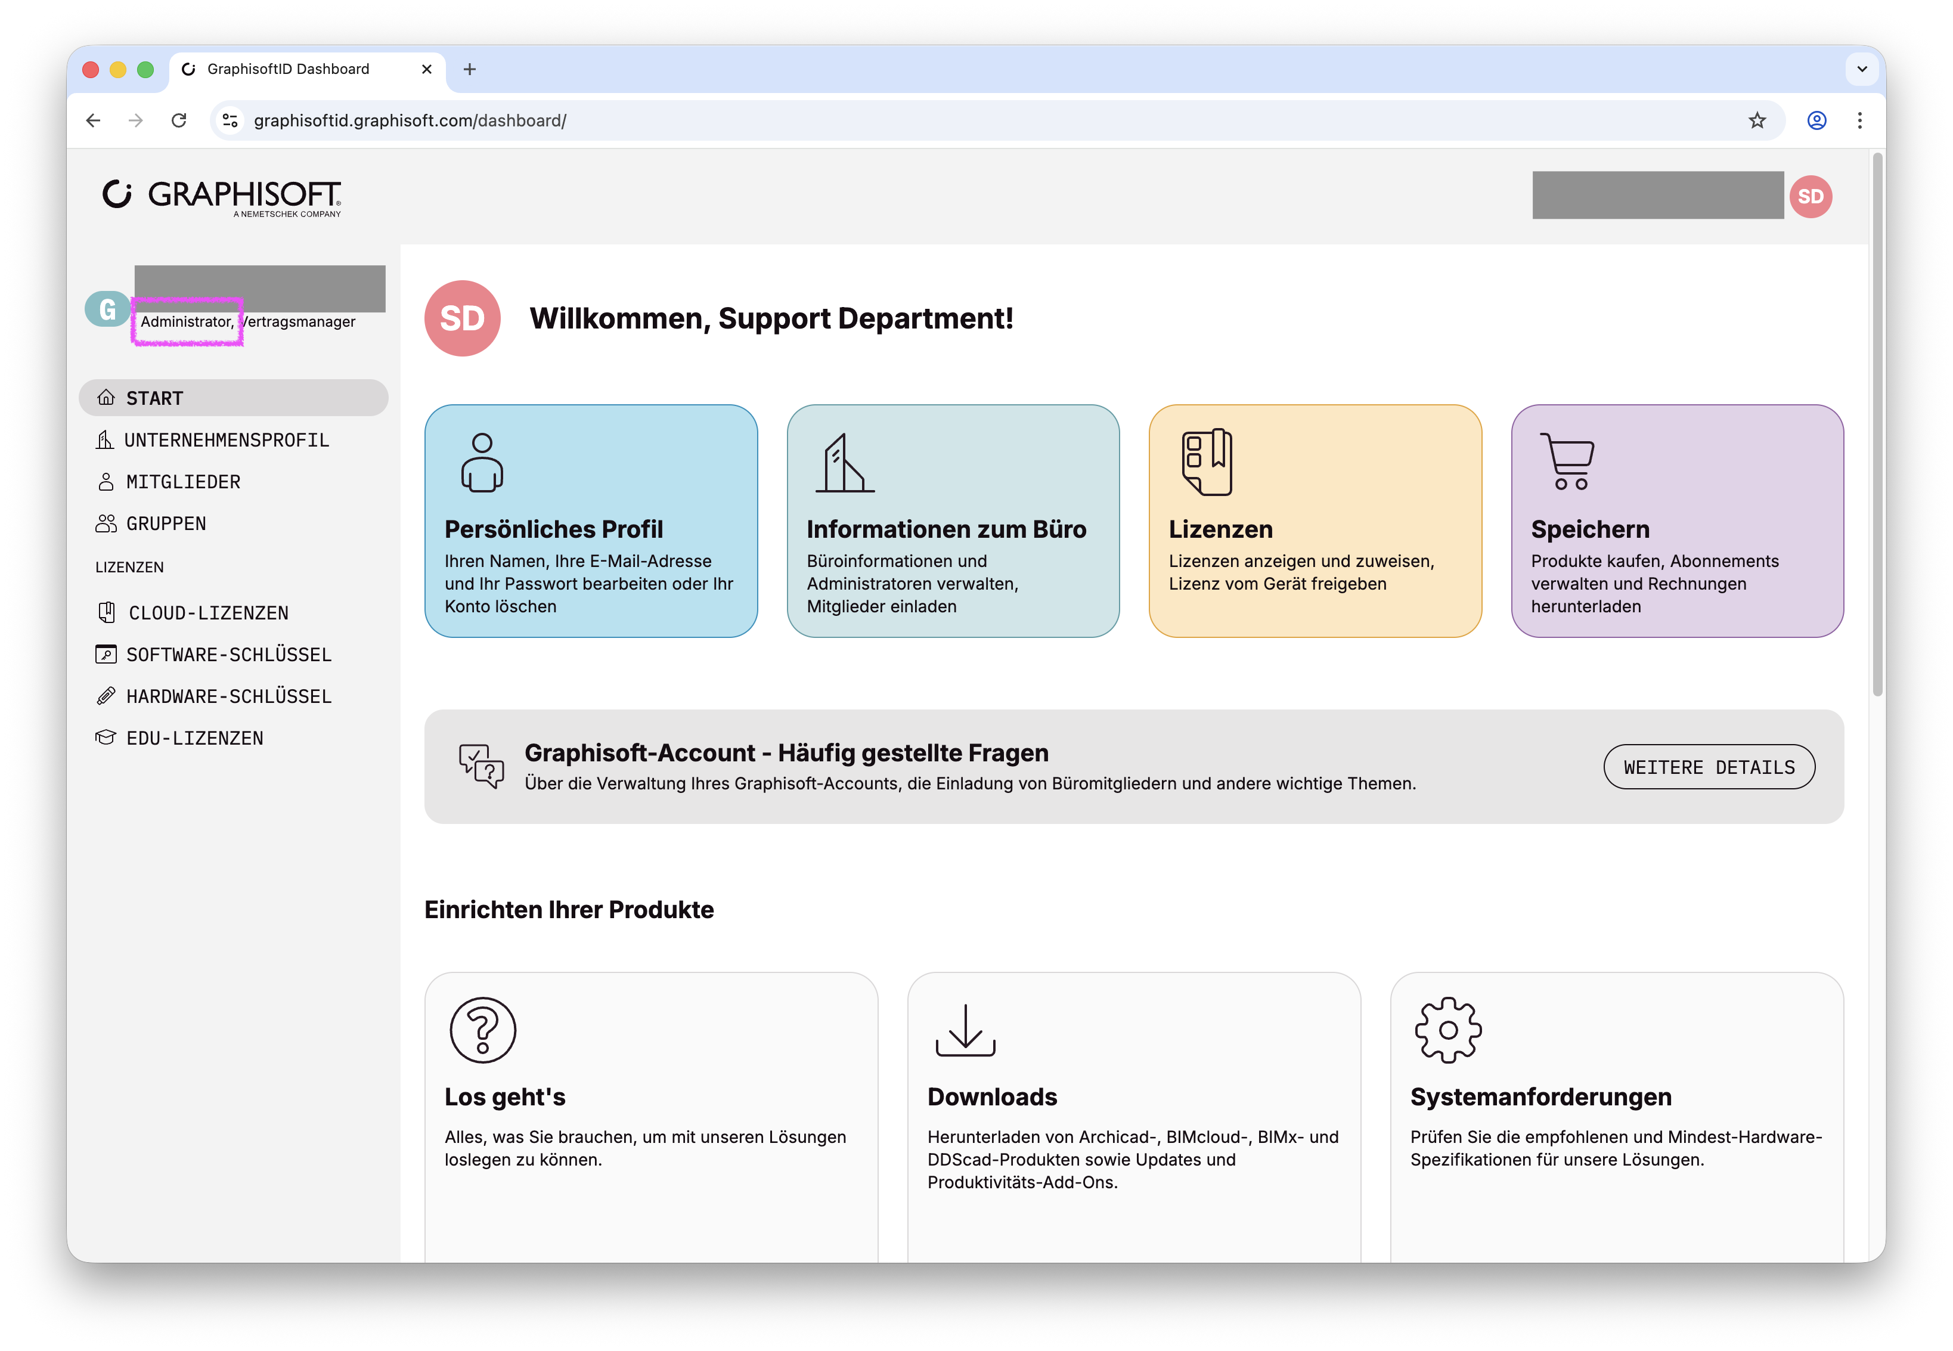This screenshot has height=1351, width=1953.
Task: Click the icon beside CLOUD-LIZENZEN
Action: pyautogui.click(x=107, y=612)
